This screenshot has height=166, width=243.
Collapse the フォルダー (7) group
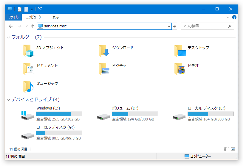click(x=9, y=37)
